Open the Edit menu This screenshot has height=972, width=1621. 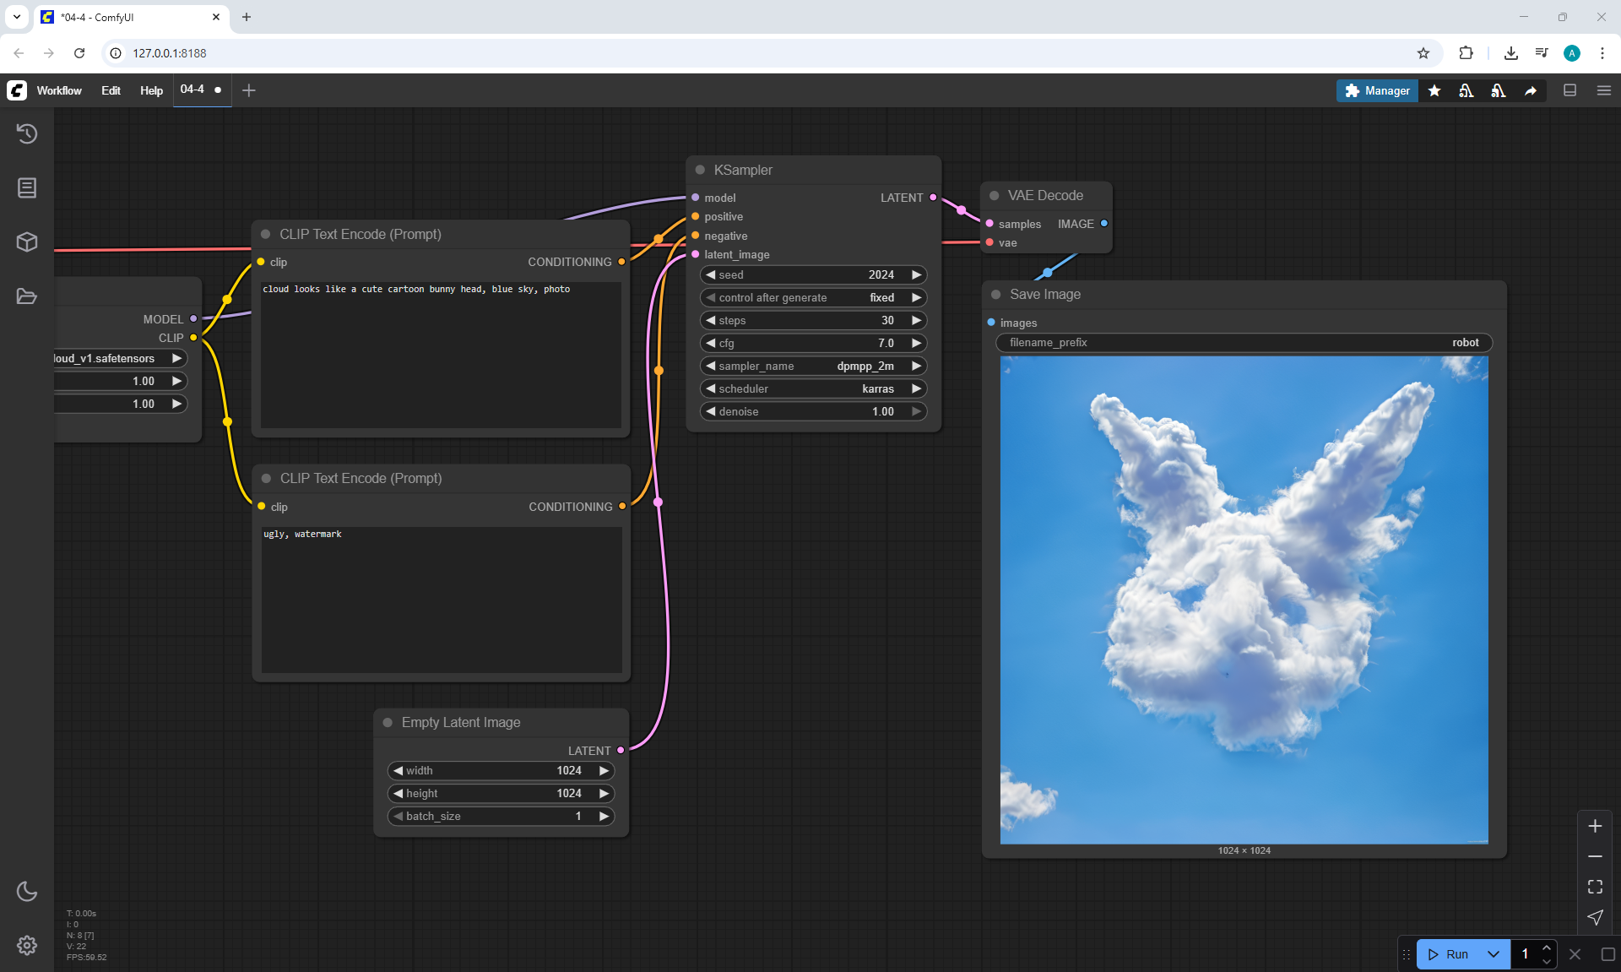coord(111,90)
